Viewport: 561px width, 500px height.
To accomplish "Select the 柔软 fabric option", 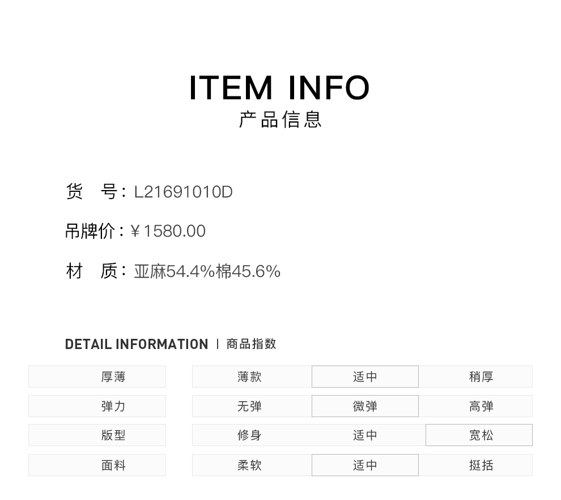I will coord(249,465).
